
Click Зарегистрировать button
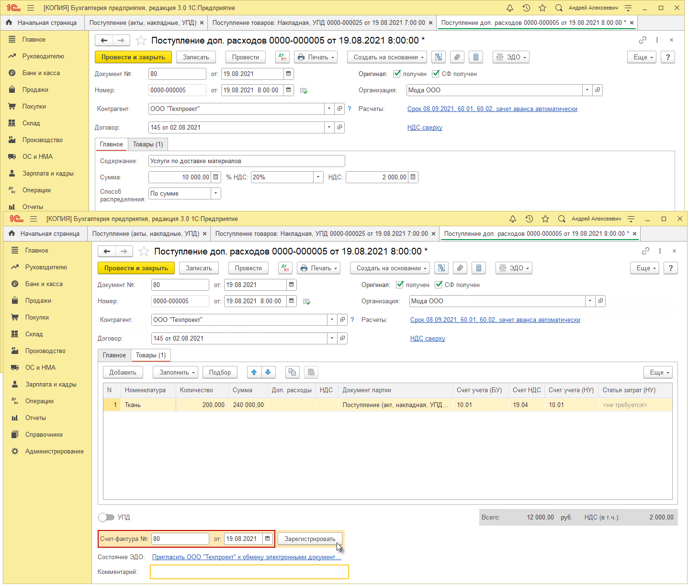pos(310,539)
